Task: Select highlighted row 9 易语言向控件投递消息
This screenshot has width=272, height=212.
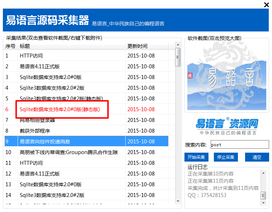Action: coord(86,141)
